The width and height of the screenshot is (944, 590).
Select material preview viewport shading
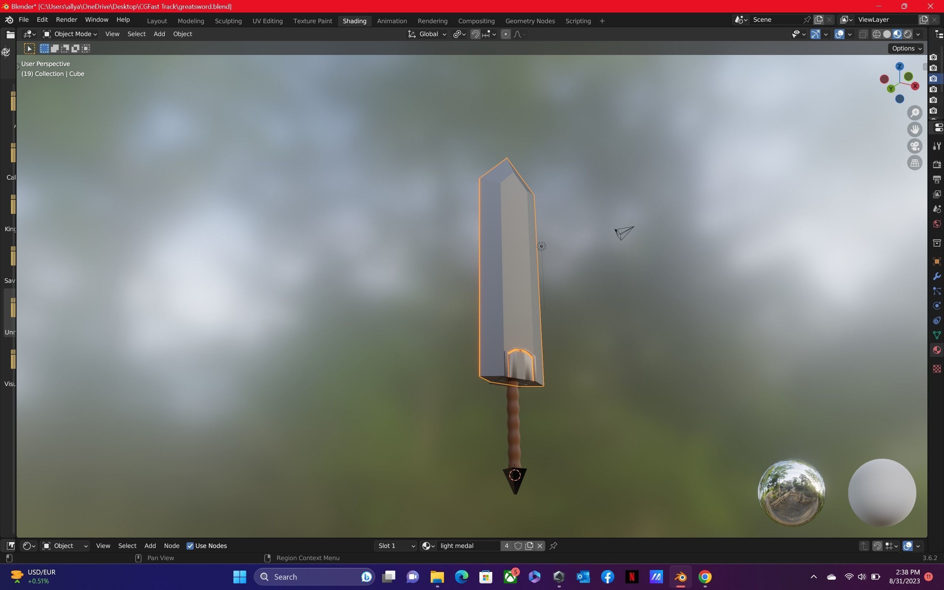click(x=897, y=34)
